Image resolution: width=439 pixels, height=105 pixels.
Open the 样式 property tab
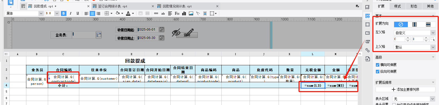tap(398, 6)
